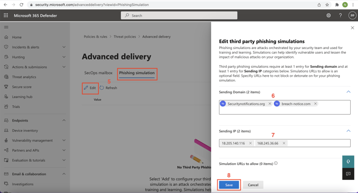Click the Partners and APIs icon
The width and height of the screenshot is (358, 193).
(x=6, y=150)
